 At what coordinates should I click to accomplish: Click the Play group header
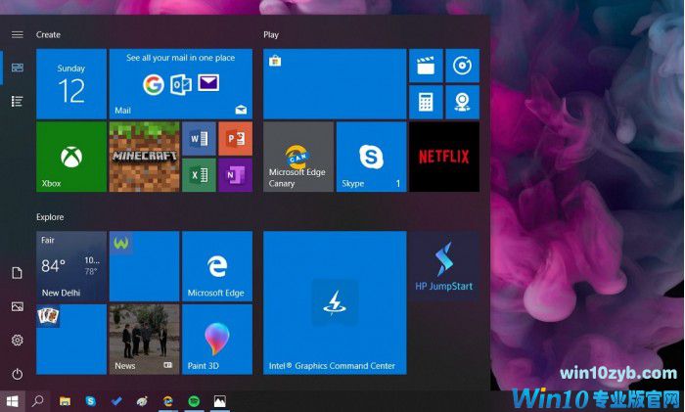point(271,34)
